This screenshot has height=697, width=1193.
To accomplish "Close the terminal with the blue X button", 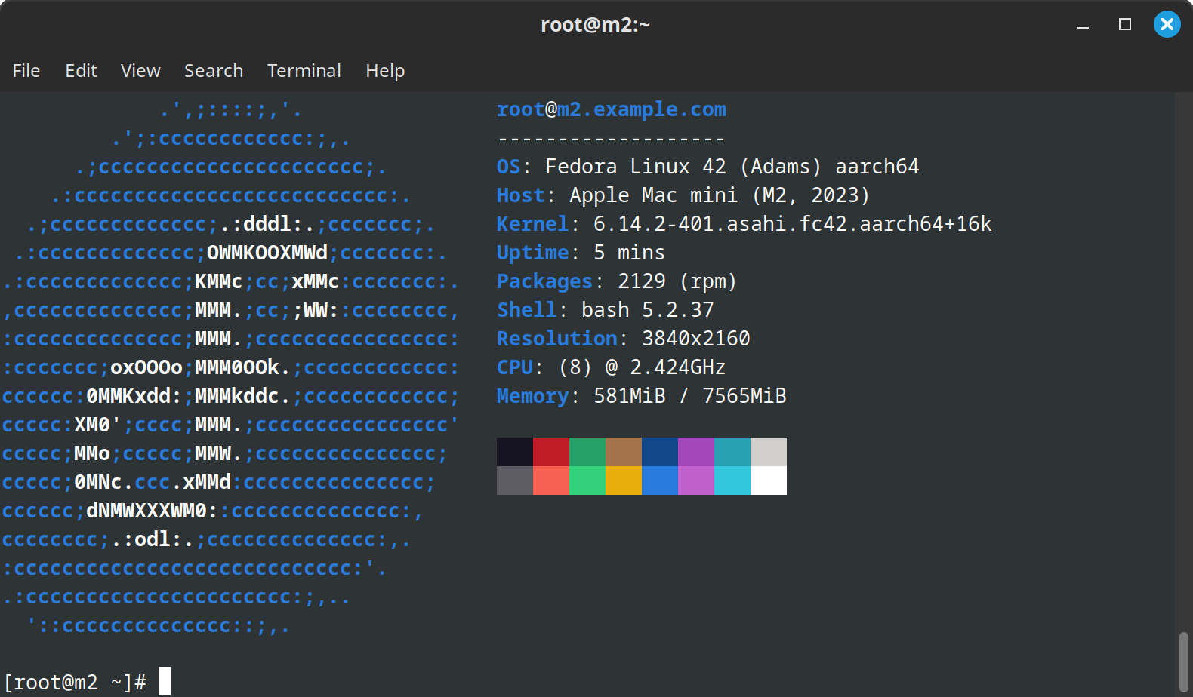I will click(x=1167, y=25).
